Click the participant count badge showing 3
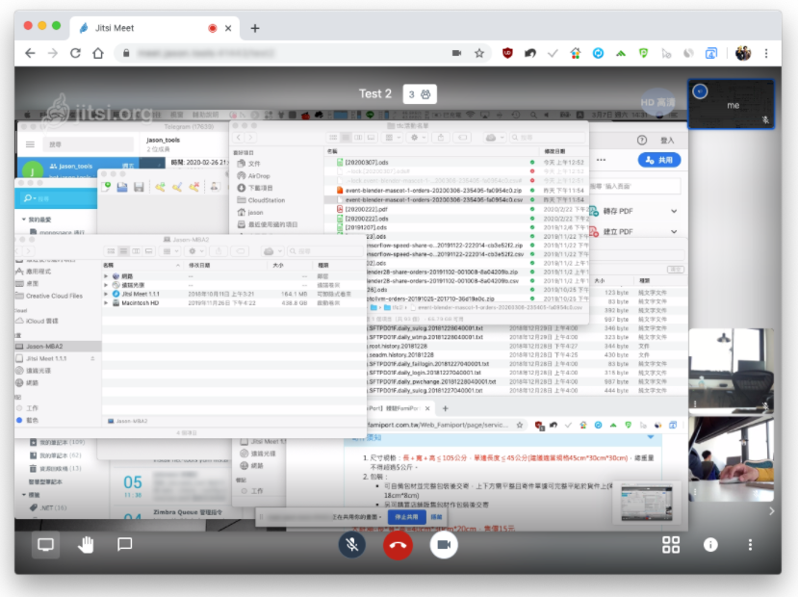This screenshot has height=597, width=798. (x=420, y=94)
